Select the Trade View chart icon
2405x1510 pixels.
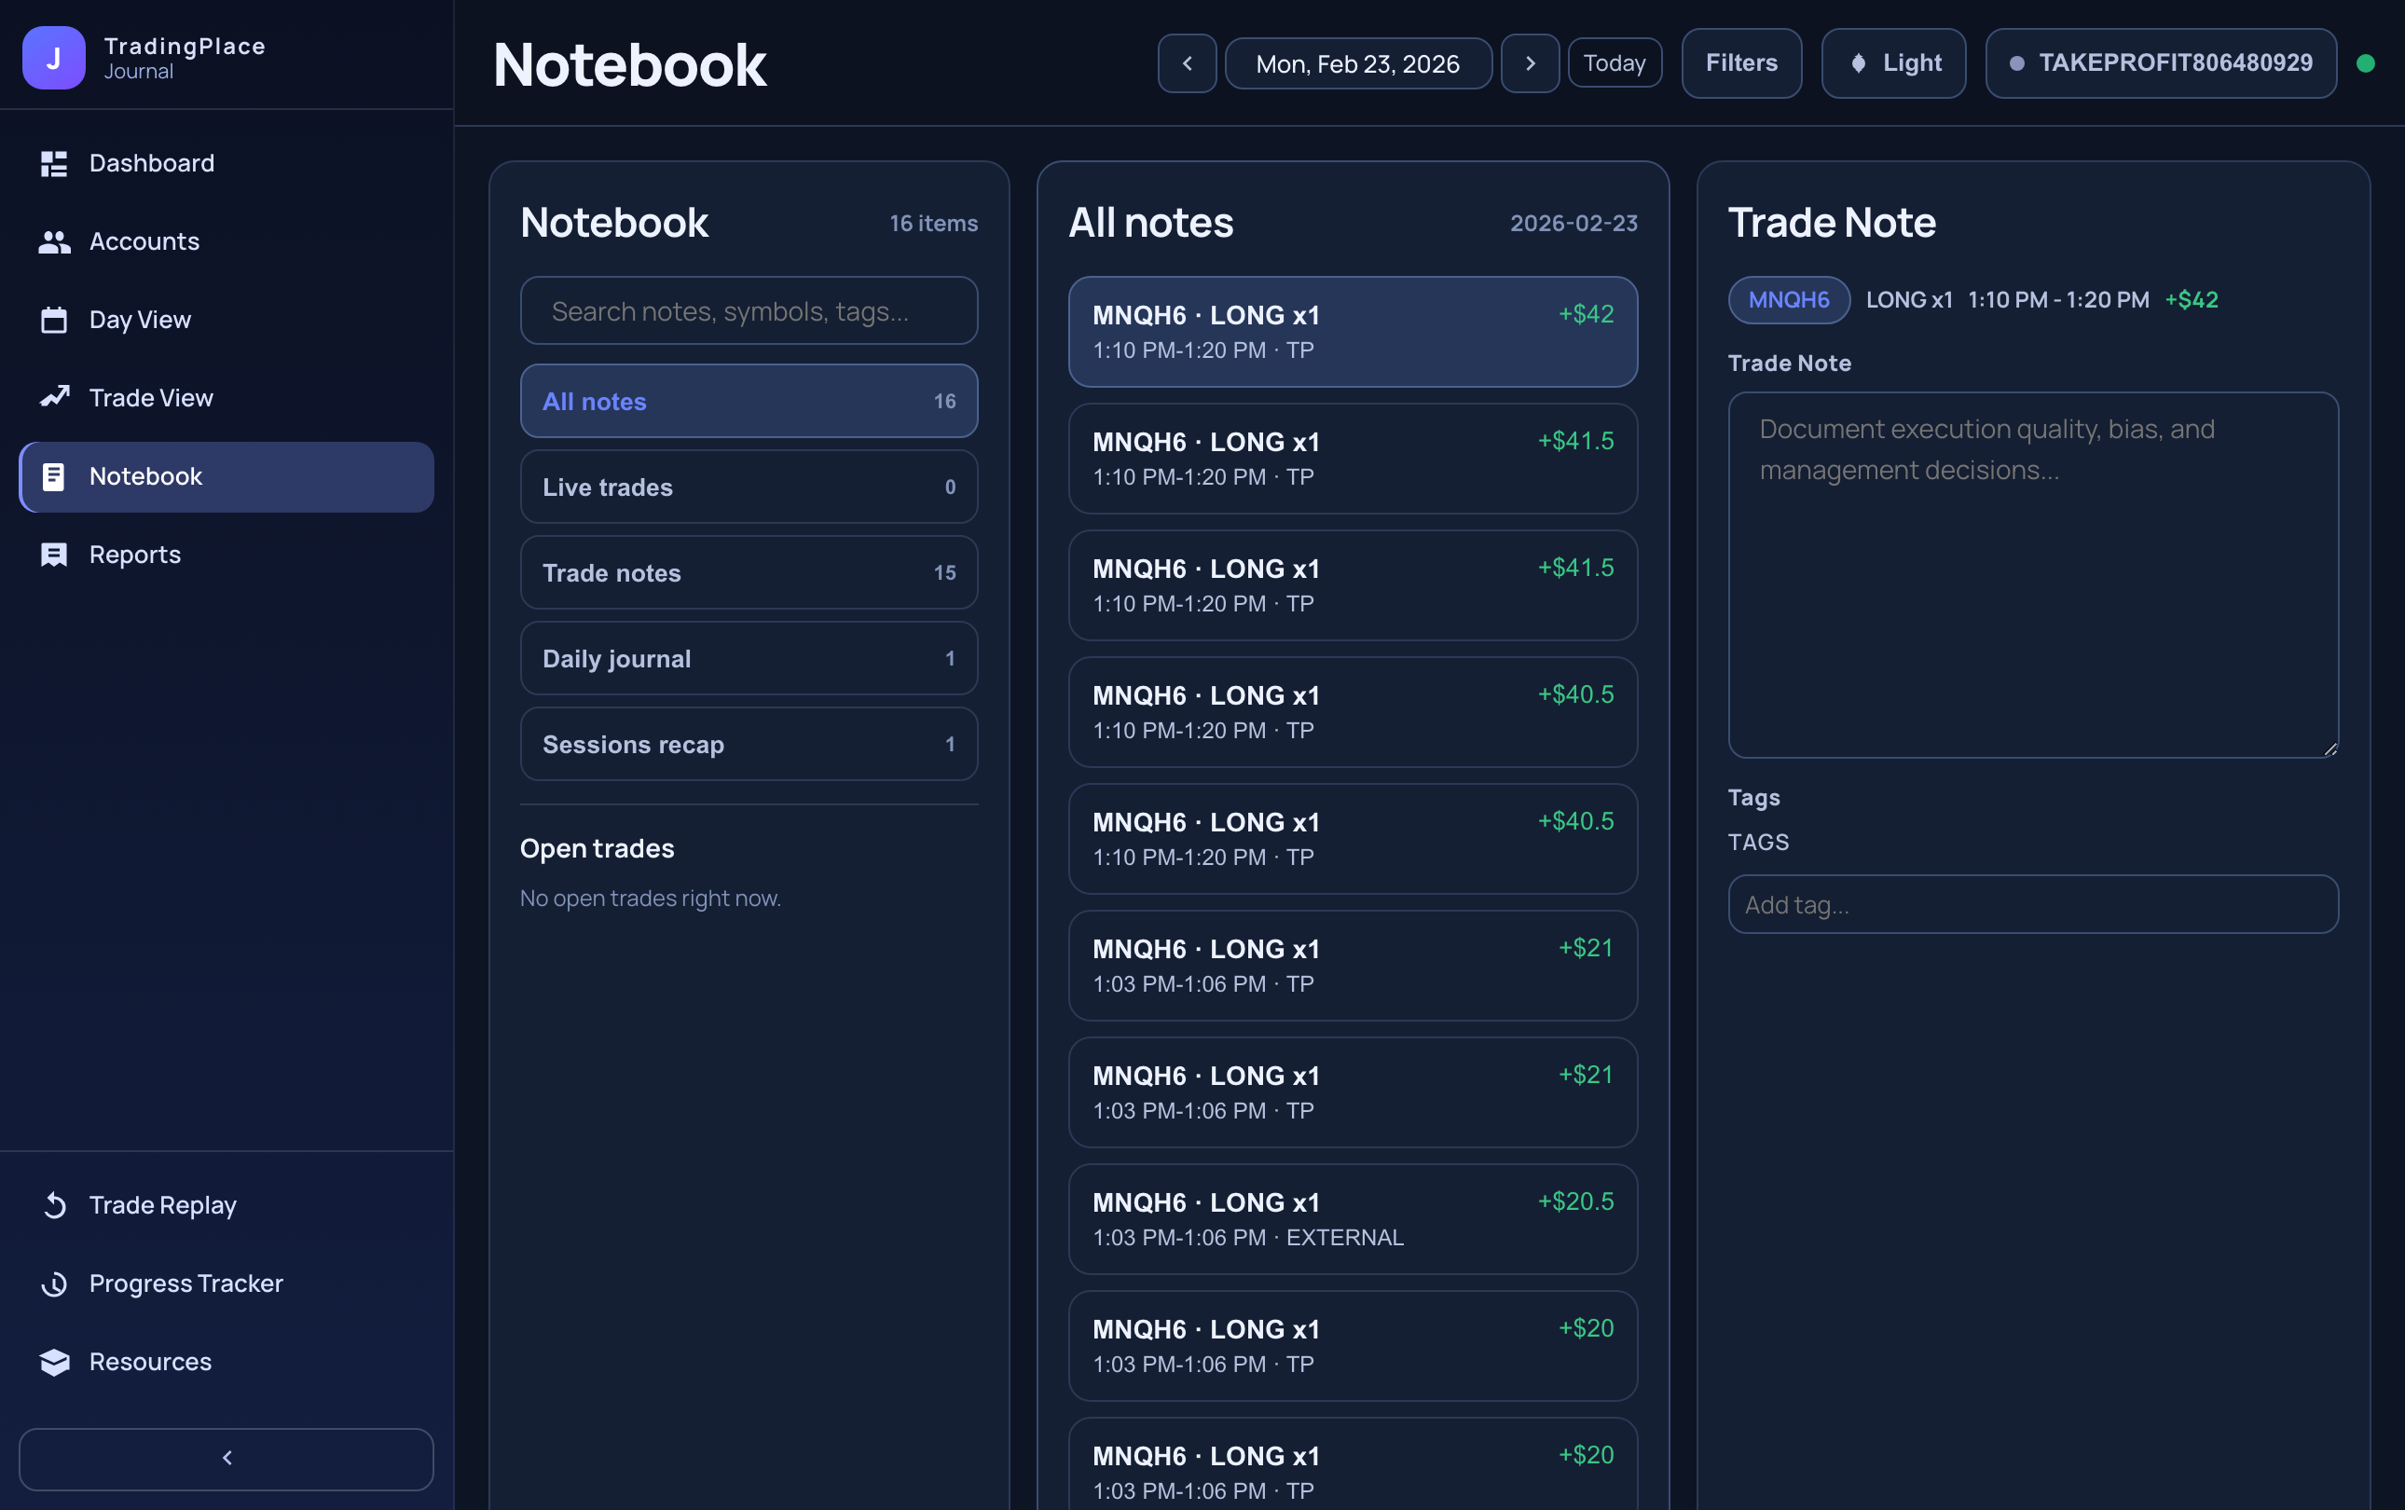pos(54,396)
